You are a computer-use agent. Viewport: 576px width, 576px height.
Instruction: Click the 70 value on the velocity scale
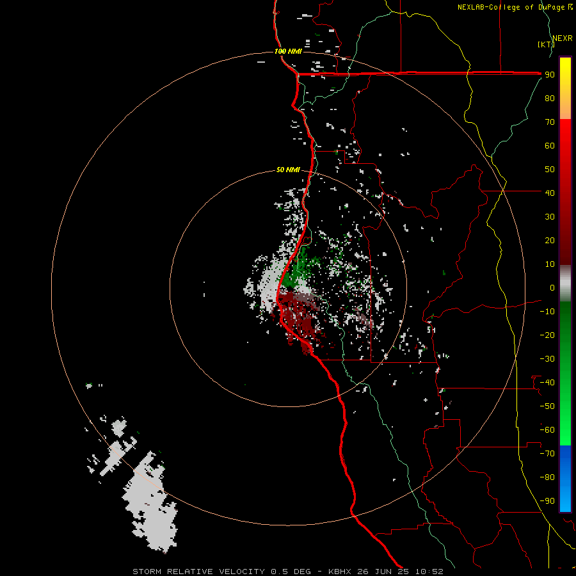pyautogui.click(x=550, y=122)
